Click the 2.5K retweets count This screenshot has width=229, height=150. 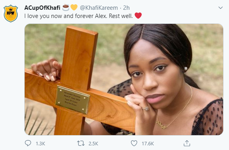(x=93, y=144)
